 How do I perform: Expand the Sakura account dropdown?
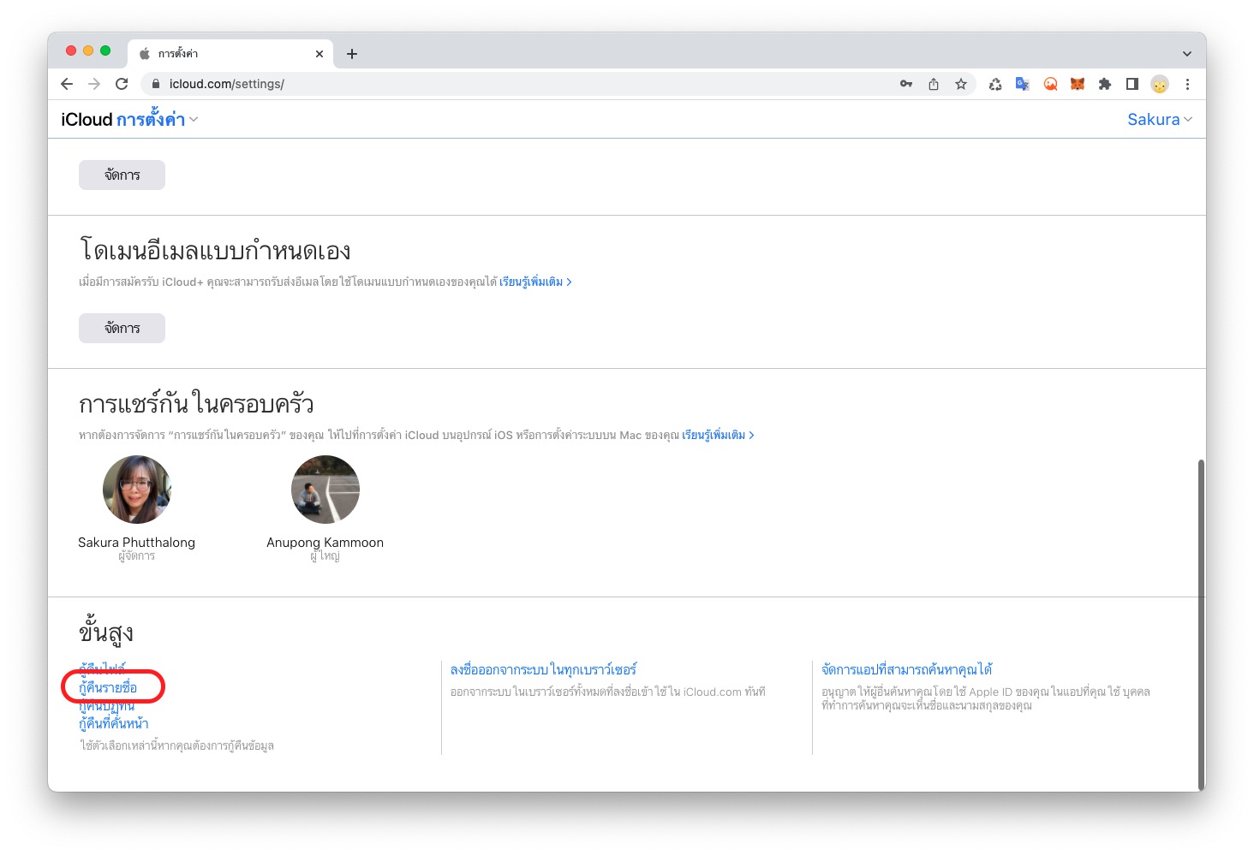(1160, 120)
